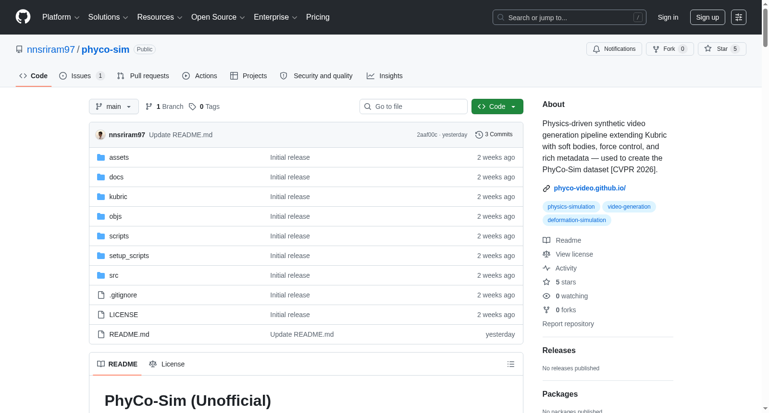Image resolution: width=769 pixels, height=413 pixels.
Task: Open the phyco-sim repository name link
Action: (x=105, y=49)
